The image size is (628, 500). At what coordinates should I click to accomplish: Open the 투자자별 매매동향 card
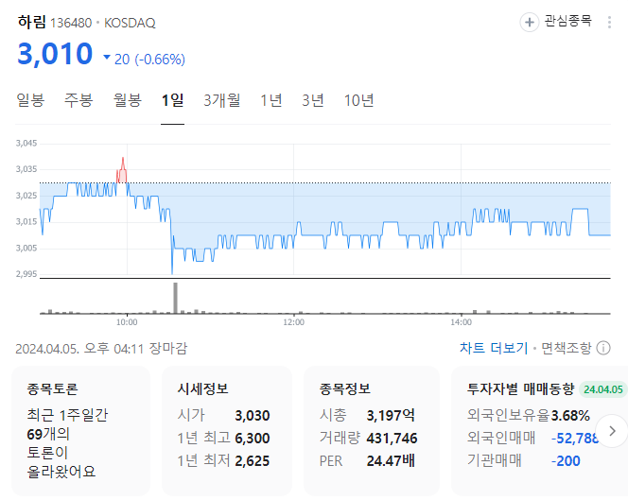tap(539, 431)
